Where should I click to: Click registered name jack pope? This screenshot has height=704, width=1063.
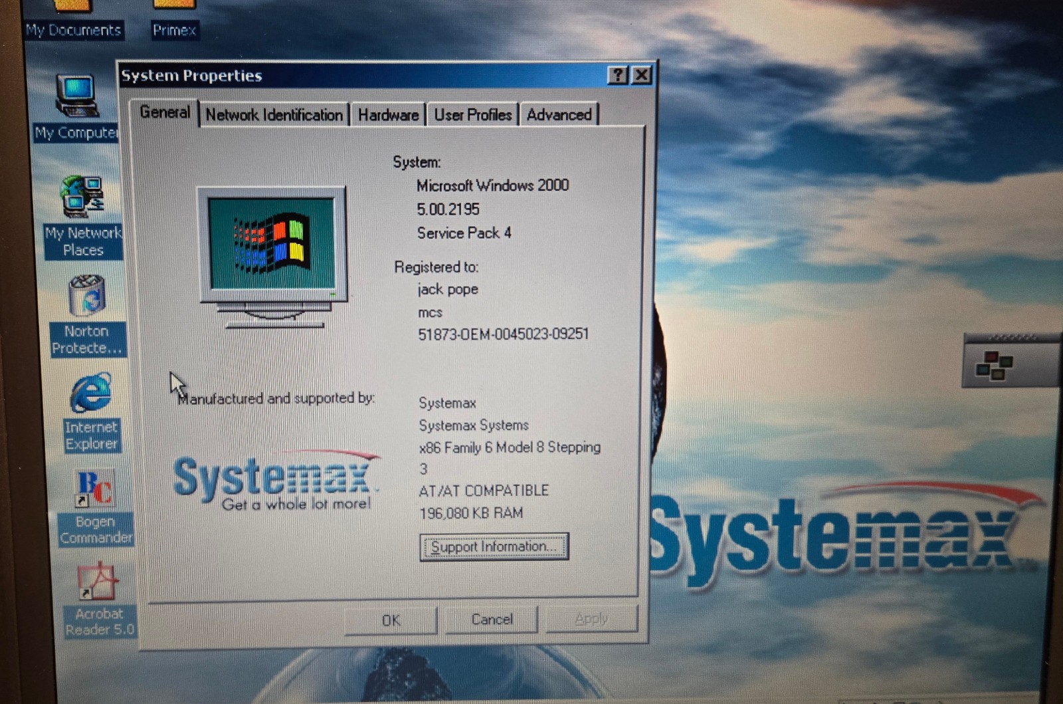point(448,290)
